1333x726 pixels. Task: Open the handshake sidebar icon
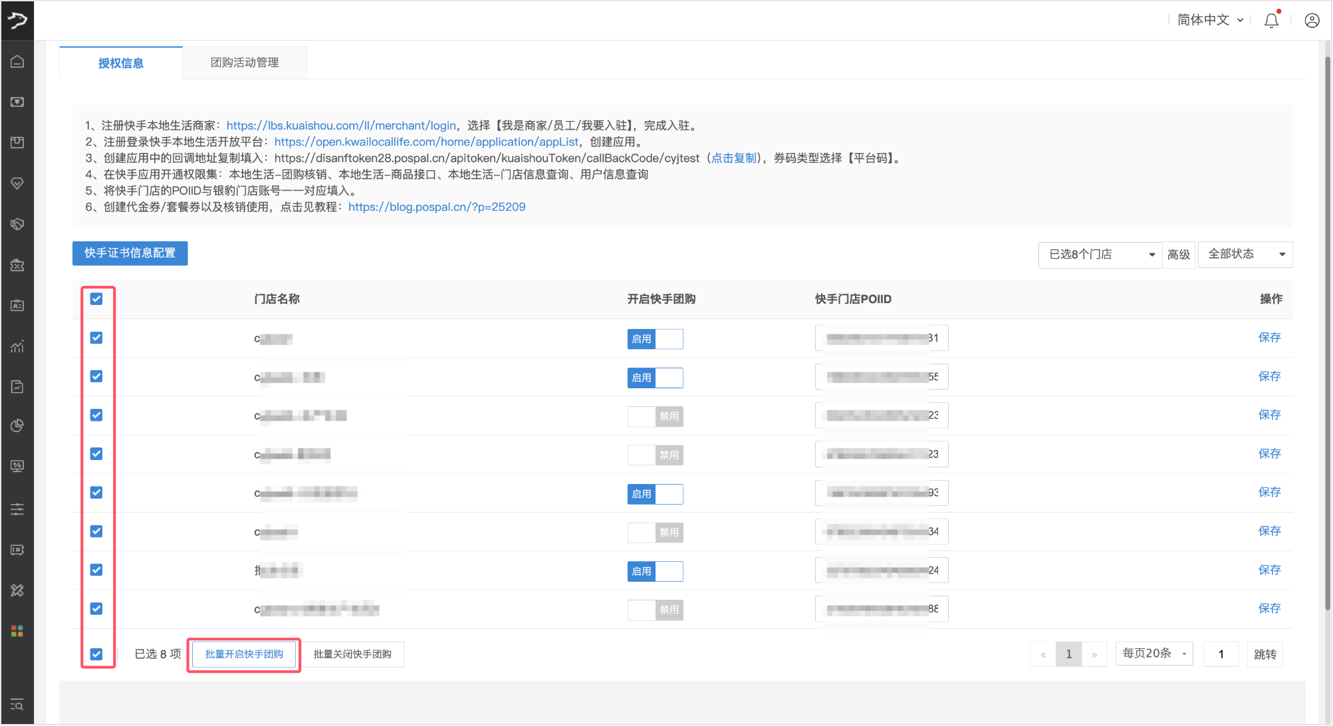tap(17, 224)
